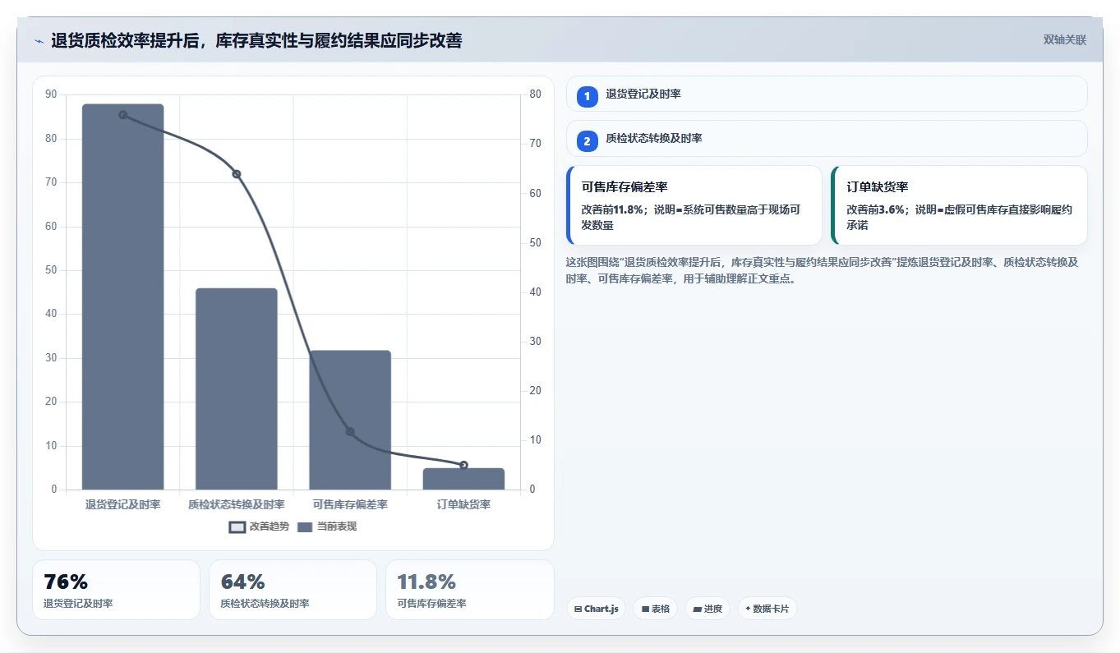Image resolution: width=1120 pixels, height=653 pixels.
Task: Click the description paragraph starting 这张图围绕
Action: click(x=822, y=270)
